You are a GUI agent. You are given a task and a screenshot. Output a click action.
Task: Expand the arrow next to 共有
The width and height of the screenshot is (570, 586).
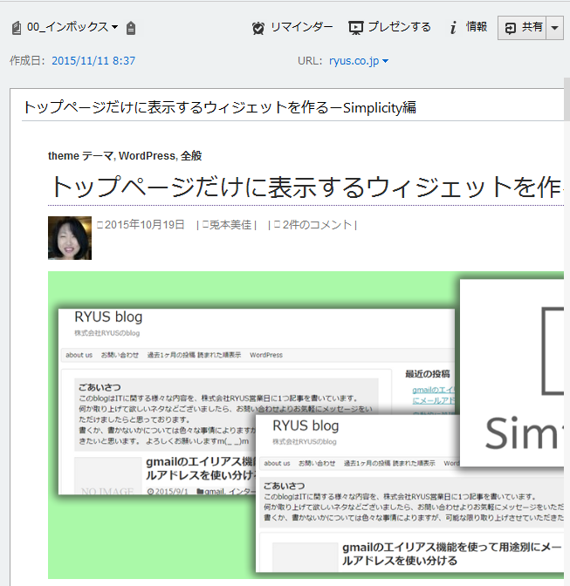click(x=555, y=28)
